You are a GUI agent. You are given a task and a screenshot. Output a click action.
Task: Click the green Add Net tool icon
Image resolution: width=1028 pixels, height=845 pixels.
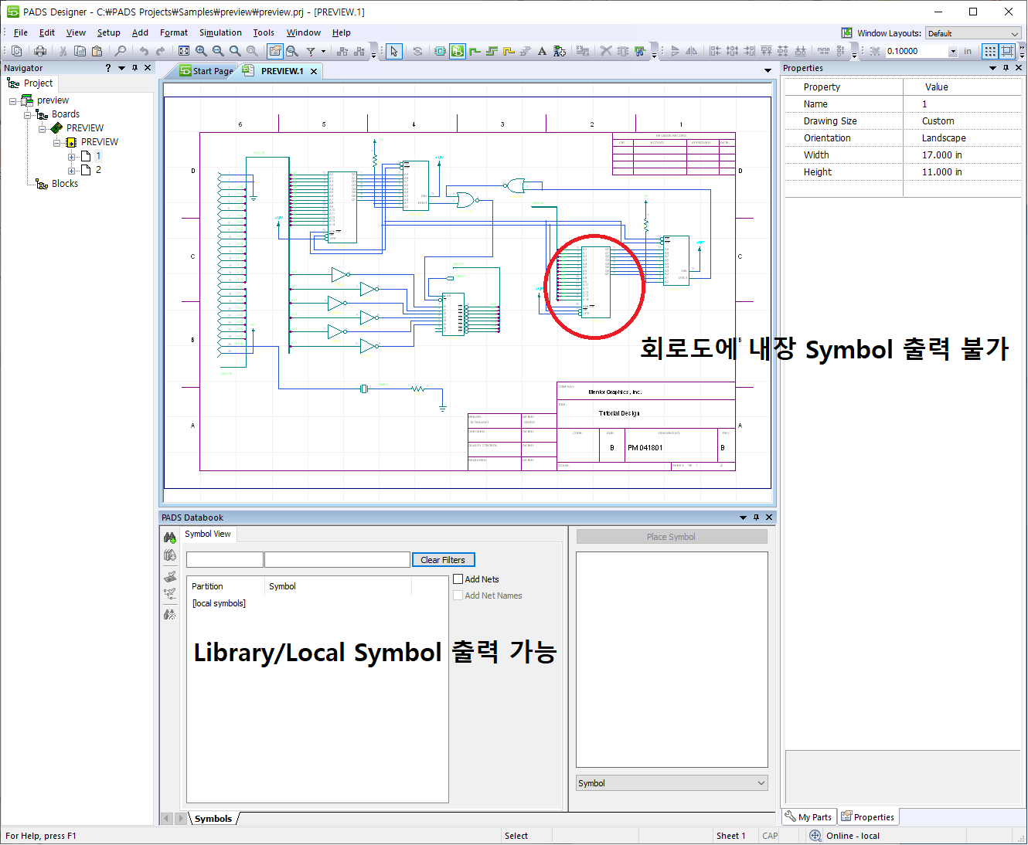click(x=475, y=51)
